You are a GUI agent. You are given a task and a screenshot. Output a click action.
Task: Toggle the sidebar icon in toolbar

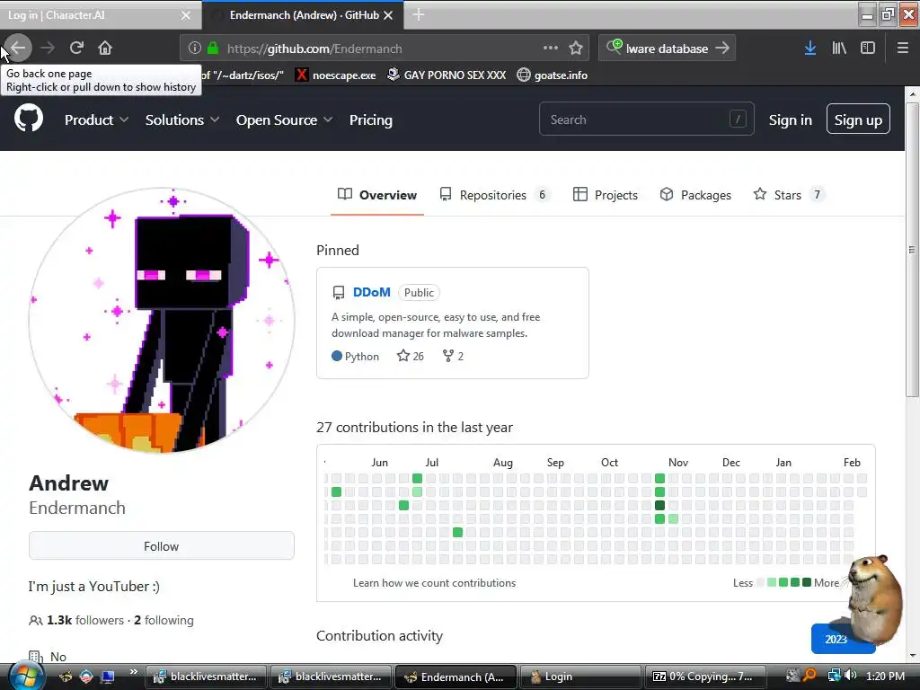pos(868,49)
